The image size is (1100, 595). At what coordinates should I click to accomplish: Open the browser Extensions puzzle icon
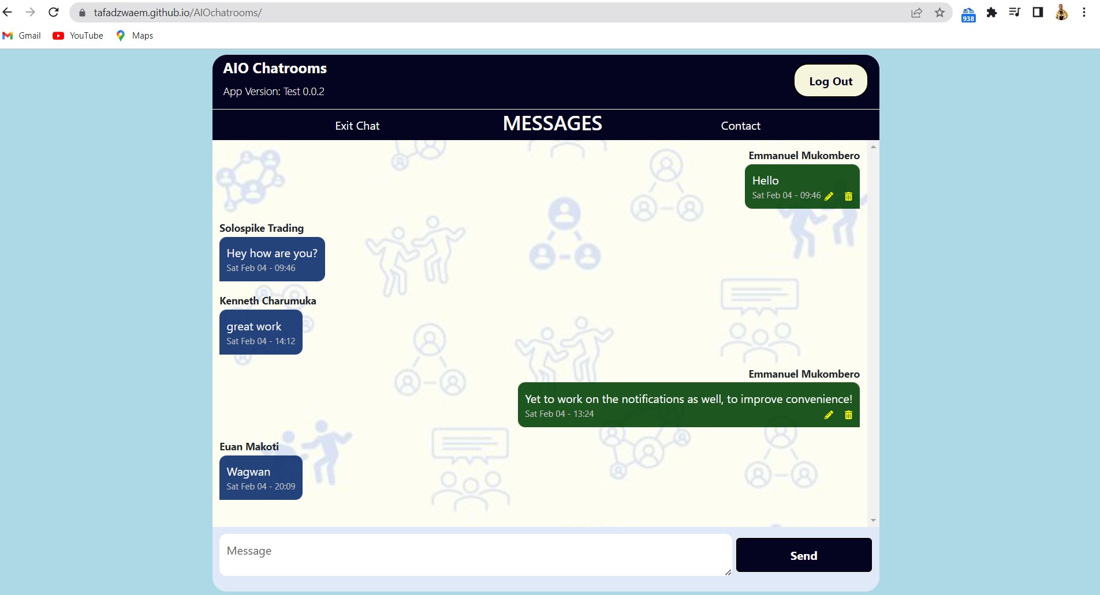click(991, 13)
